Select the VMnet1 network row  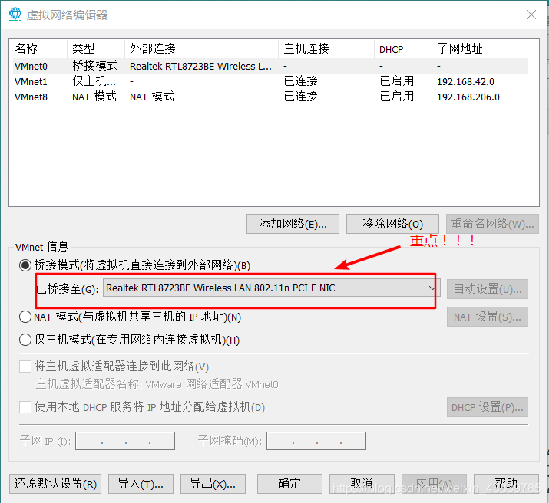[x=270, y=81]
